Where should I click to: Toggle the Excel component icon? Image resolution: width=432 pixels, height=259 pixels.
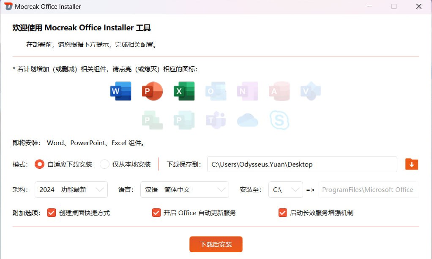click(184, 91)
